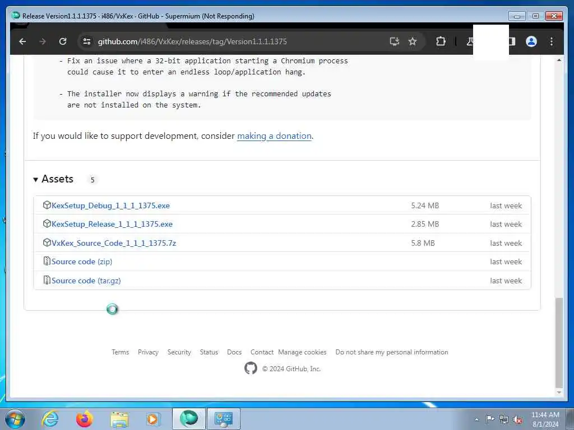Click Do not share my personal information
This screenshot has height=430, width=574.
[392, 352]
